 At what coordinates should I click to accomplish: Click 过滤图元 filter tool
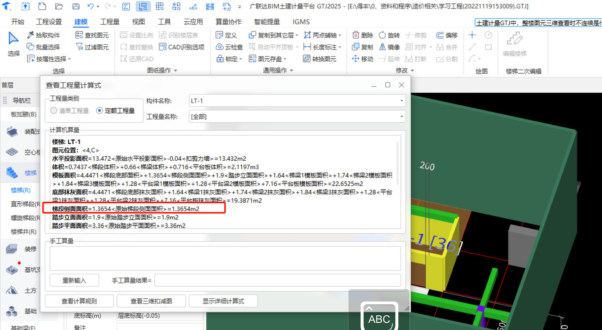click(x=92, y=47)
